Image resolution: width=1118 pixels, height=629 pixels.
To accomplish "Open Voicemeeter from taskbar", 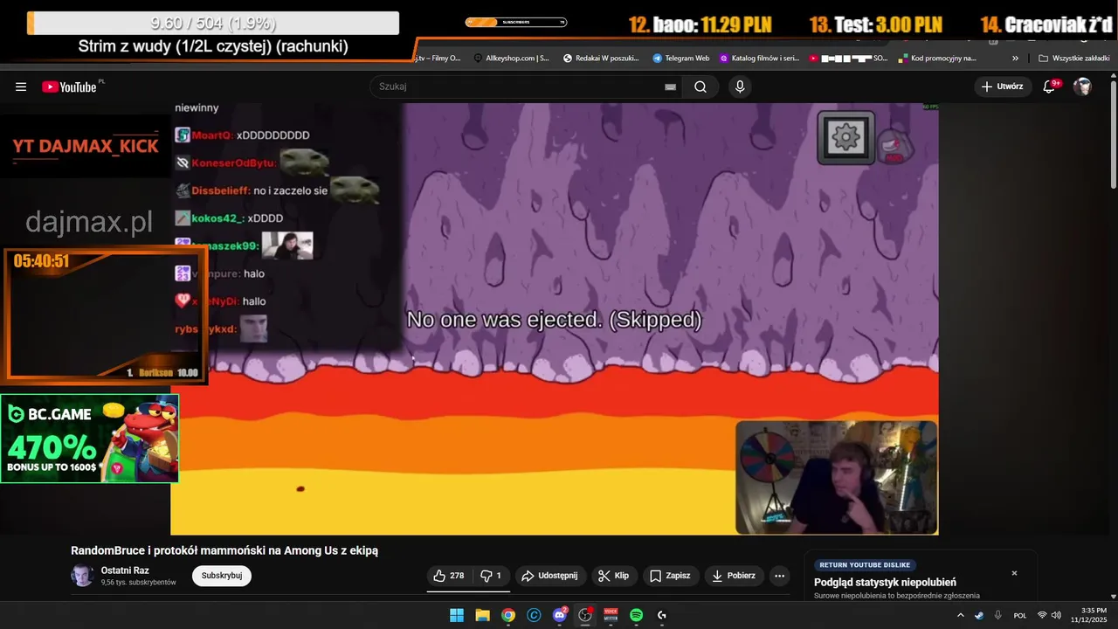I will coord(611,615).
